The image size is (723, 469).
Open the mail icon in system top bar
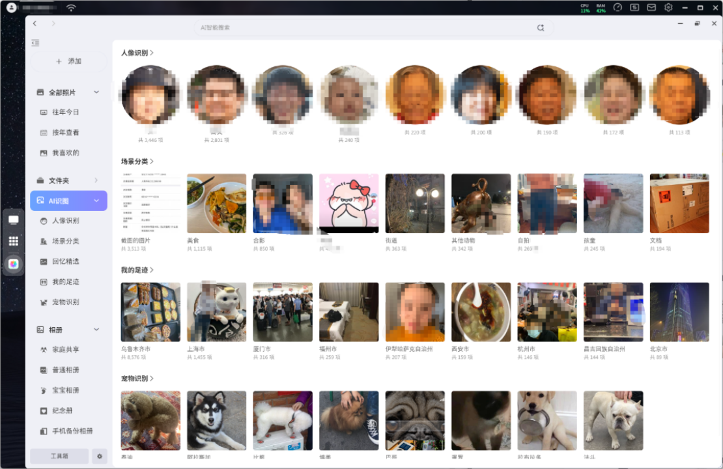(x=651, y=8)
